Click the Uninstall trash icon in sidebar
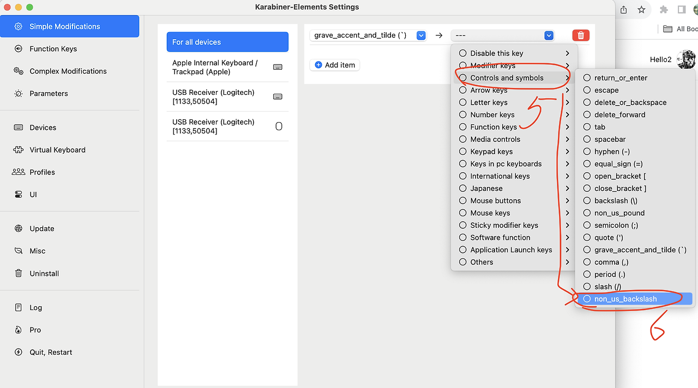 (19, 274)
